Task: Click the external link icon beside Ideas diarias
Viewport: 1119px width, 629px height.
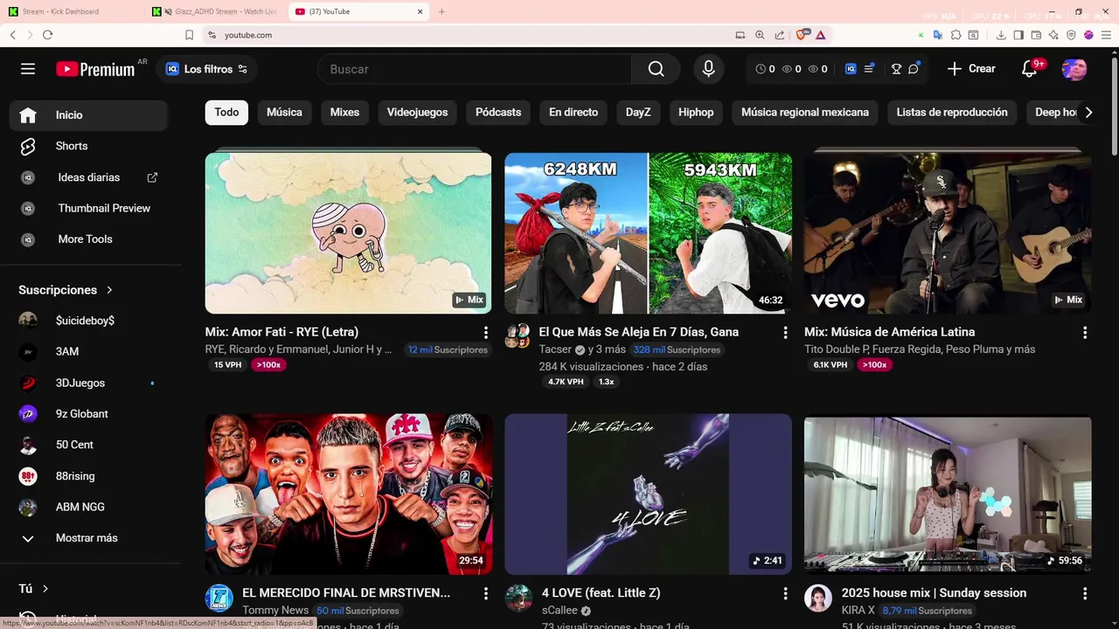Action: (152, 177)
